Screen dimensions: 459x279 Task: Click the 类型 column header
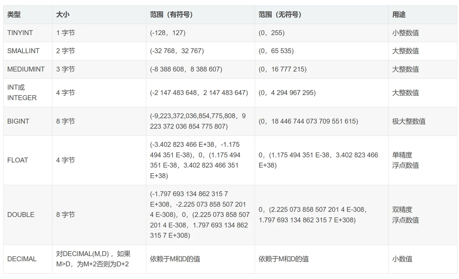coord(14,15)
